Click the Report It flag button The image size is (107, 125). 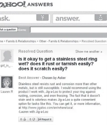tap(45, 119)
